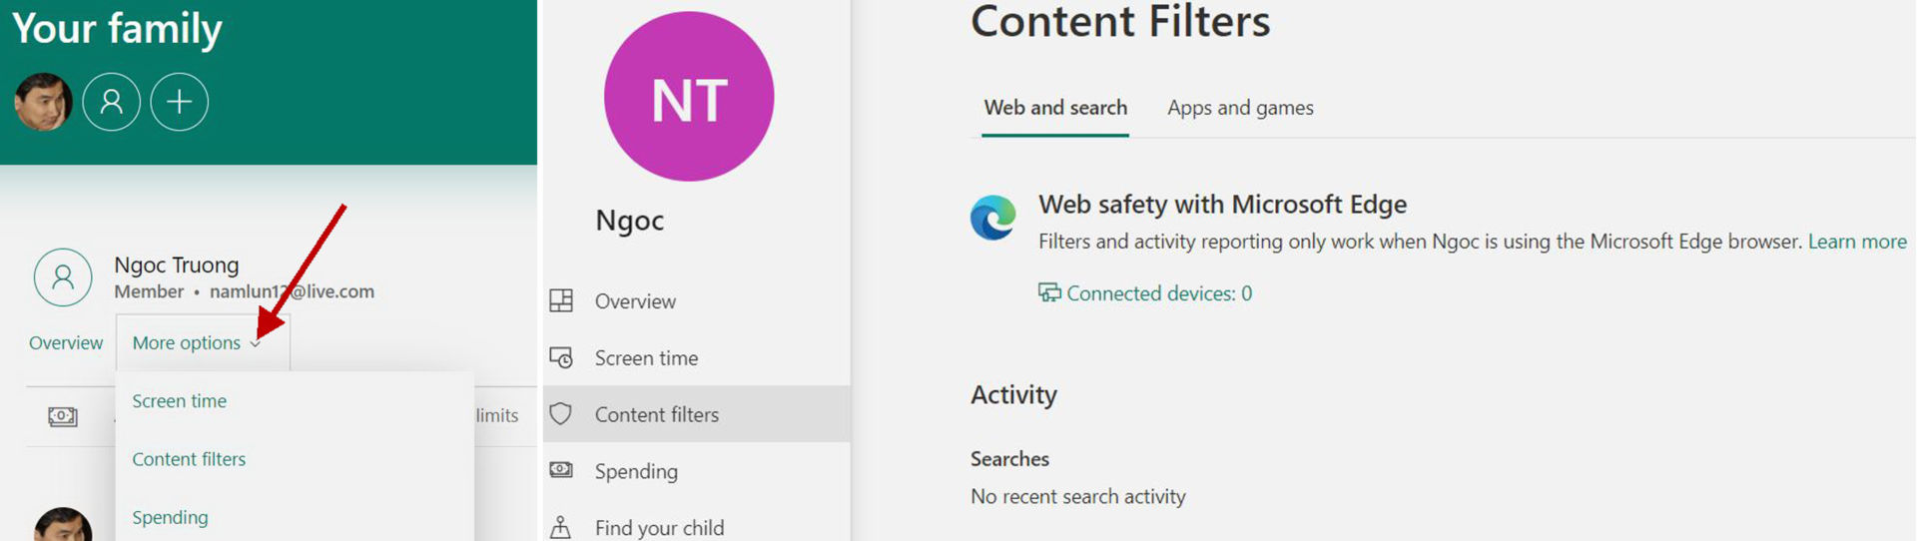Choose Spending from the dropdown menu

click(170, 517)
